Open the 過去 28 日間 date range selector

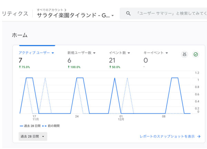33,137
